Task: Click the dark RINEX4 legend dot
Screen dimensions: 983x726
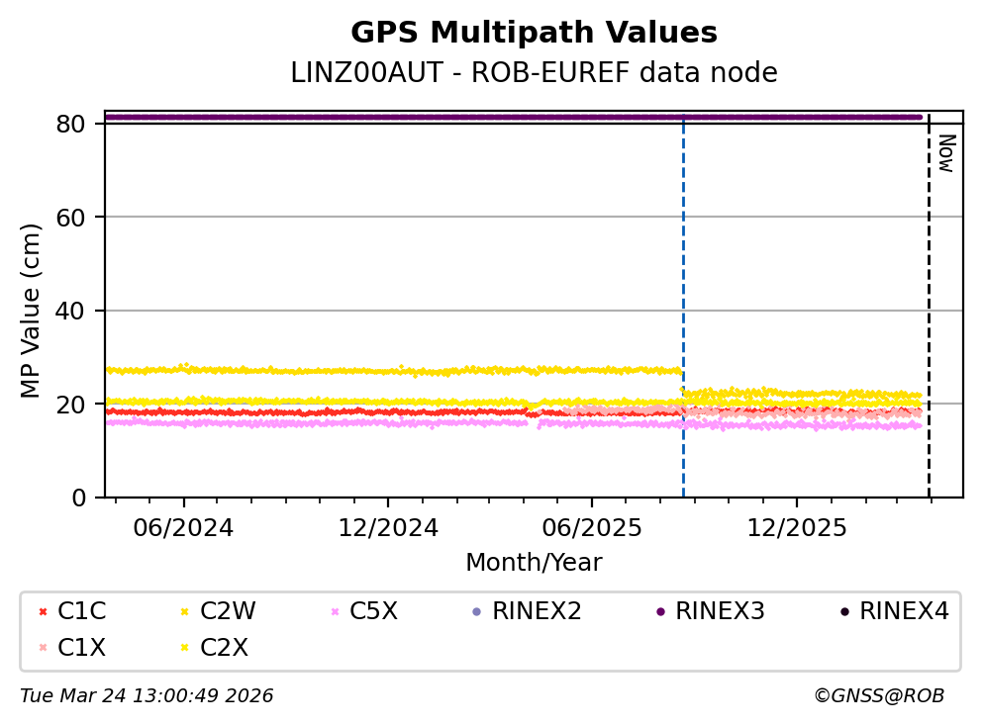Action: (843, 612)
